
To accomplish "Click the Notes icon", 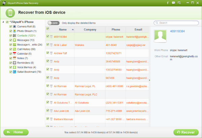I will (x=14, y=58).
